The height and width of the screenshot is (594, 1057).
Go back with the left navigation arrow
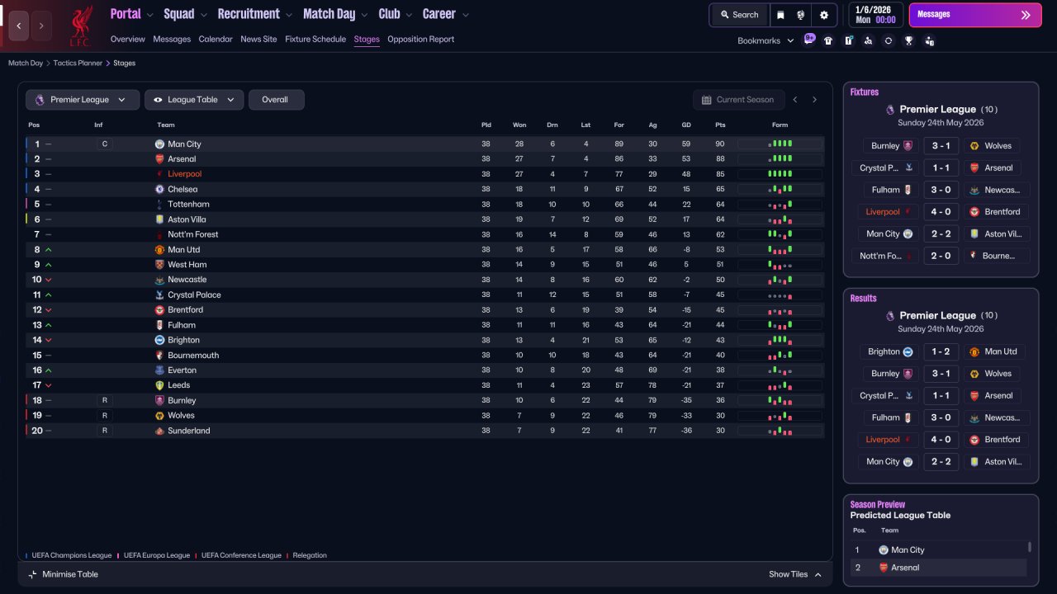click(x=19, y=26)
